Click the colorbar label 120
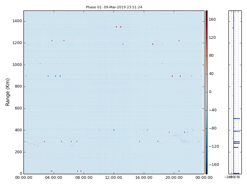 pyautogui.click(x=212, y=37)
